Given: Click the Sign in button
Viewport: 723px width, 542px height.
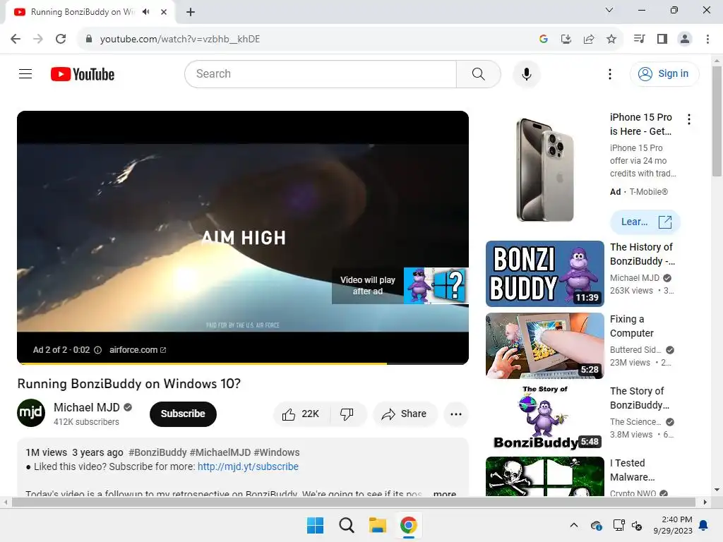Looking at the screenshot, I should tap(664, 73).
